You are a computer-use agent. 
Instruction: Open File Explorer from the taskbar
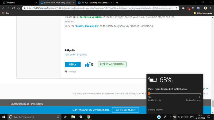[73, 117]
